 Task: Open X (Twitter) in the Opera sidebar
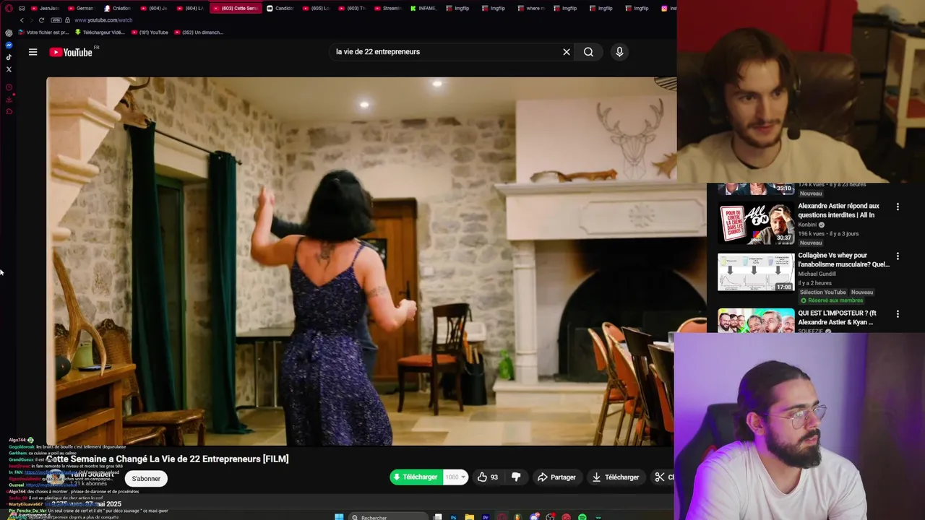(x=9, y=69)
